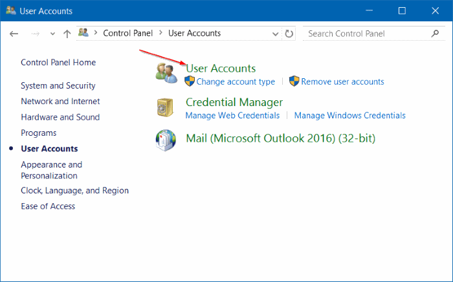The width and height of the screenshot is (453, 282).
Task: Open Control Panel Home
Action: 58,62
